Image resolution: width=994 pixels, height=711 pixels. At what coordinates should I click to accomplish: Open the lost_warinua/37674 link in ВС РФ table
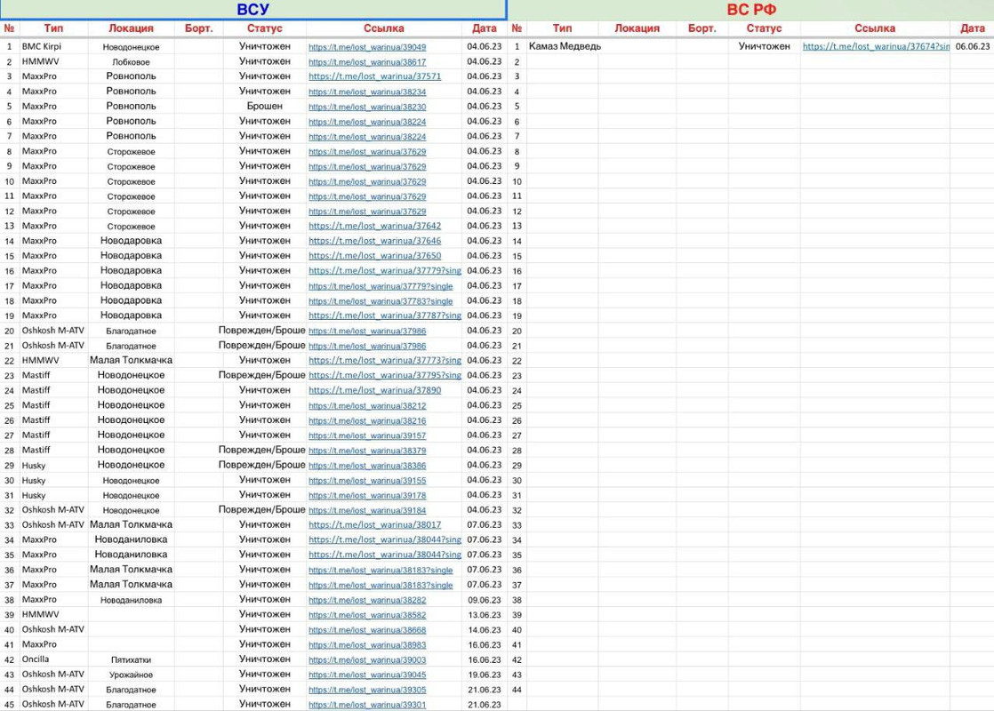876,46
